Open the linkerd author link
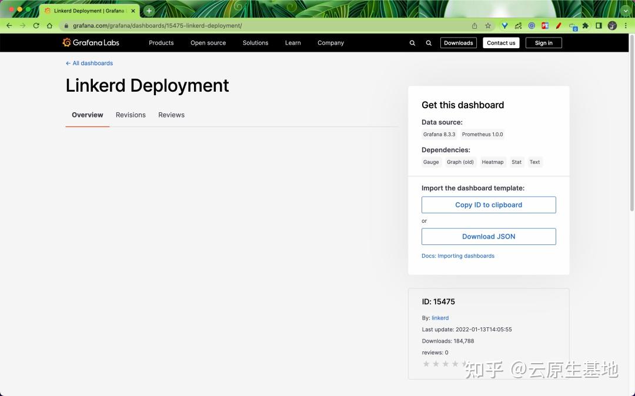The image size is (635, 396). [440, 318]
